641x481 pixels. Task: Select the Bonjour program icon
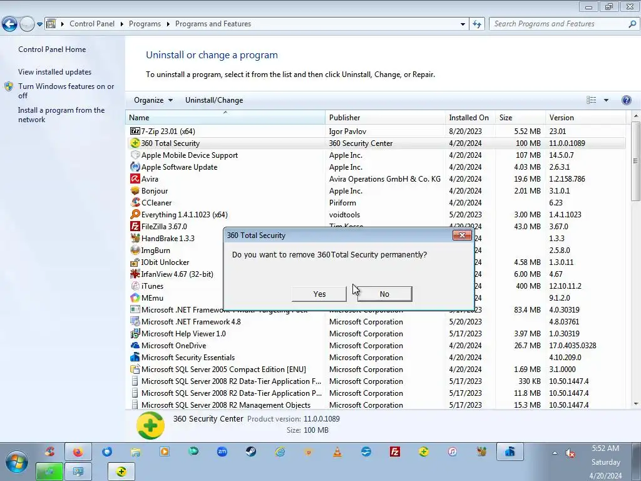(135, 190)
